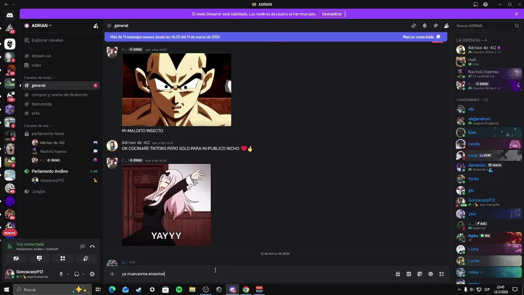Screen dimensions: 524x295
Task: Disconnect from voice with hang-up icon
Action: [92, 246]
